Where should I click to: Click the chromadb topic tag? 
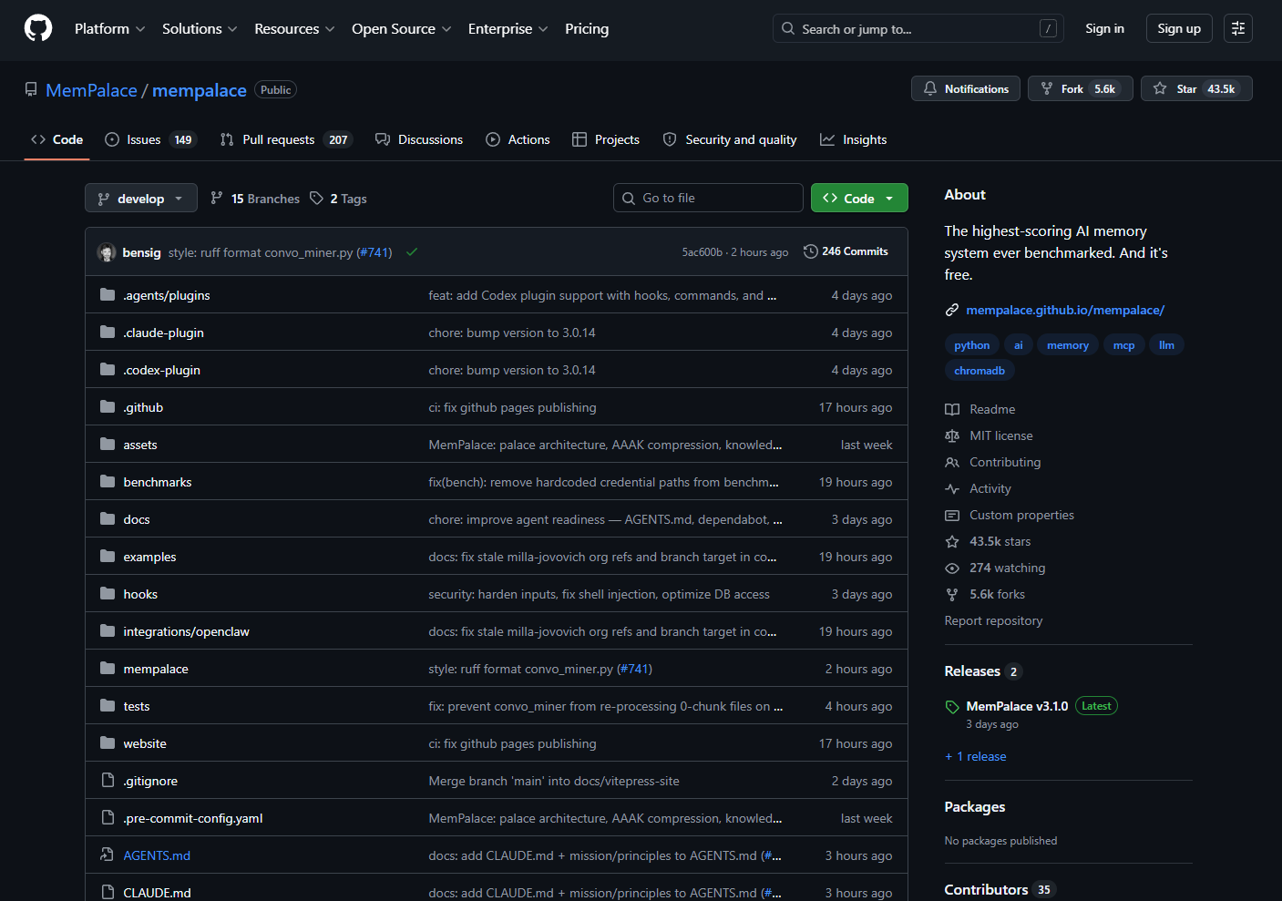click(979, 371)
